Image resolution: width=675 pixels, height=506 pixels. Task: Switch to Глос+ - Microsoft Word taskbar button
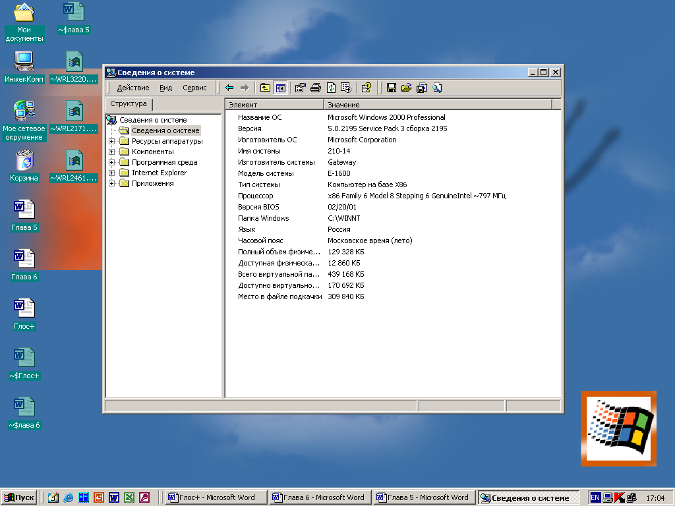[216, 498]
